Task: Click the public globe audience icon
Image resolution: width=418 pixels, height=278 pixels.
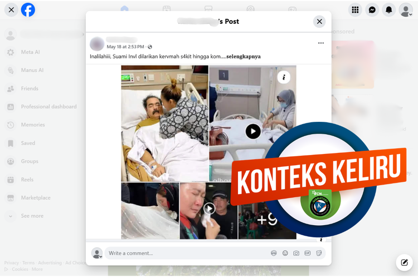Action: [x=150, y=47]
